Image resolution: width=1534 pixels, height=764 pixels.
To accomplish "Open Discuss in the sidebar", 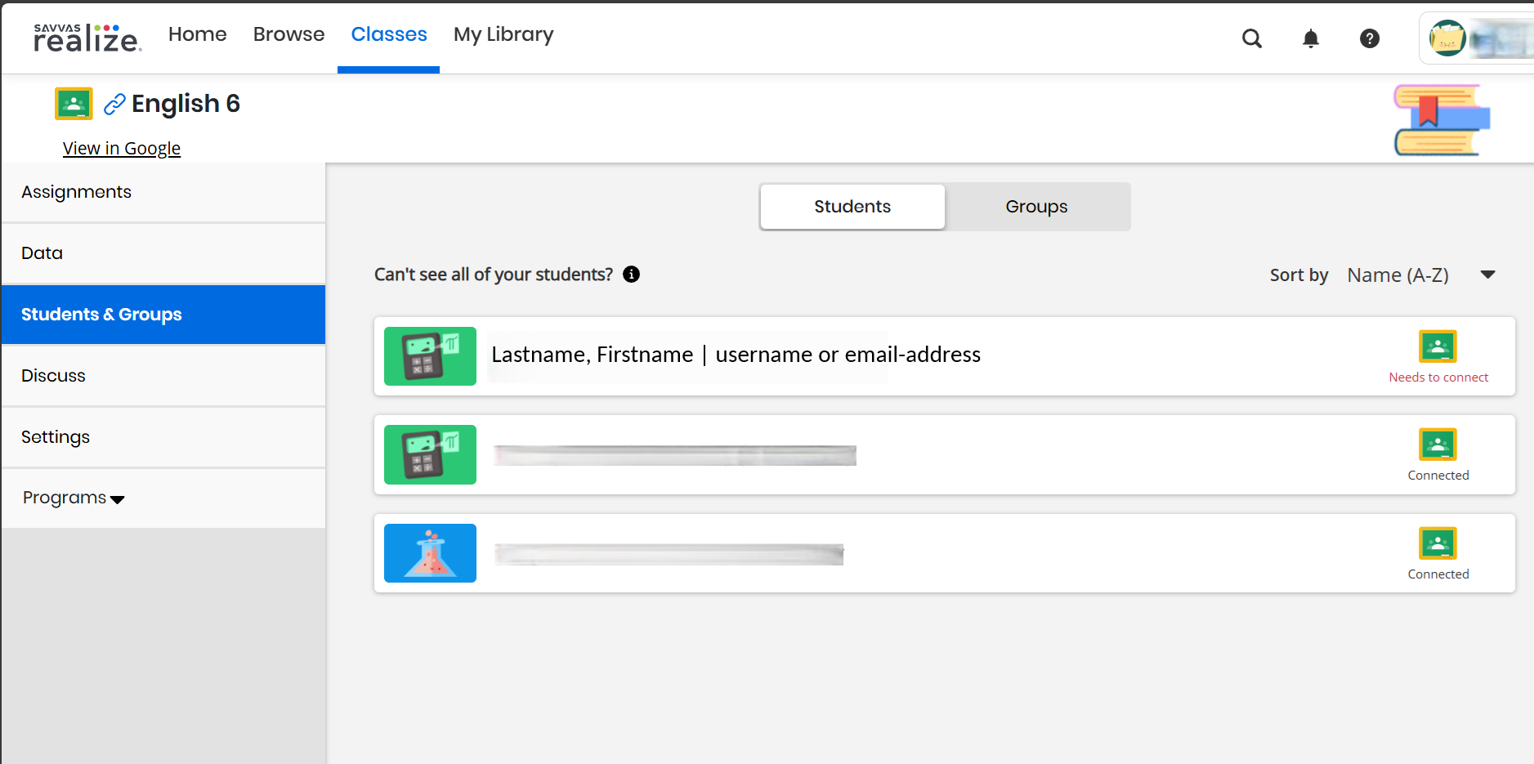I will (x=163, y=376).
